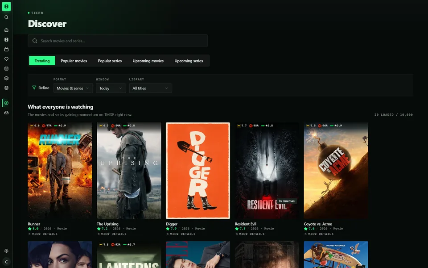Click View Details under Runner
The image size is (428, 268).
(x=43, y=234)
